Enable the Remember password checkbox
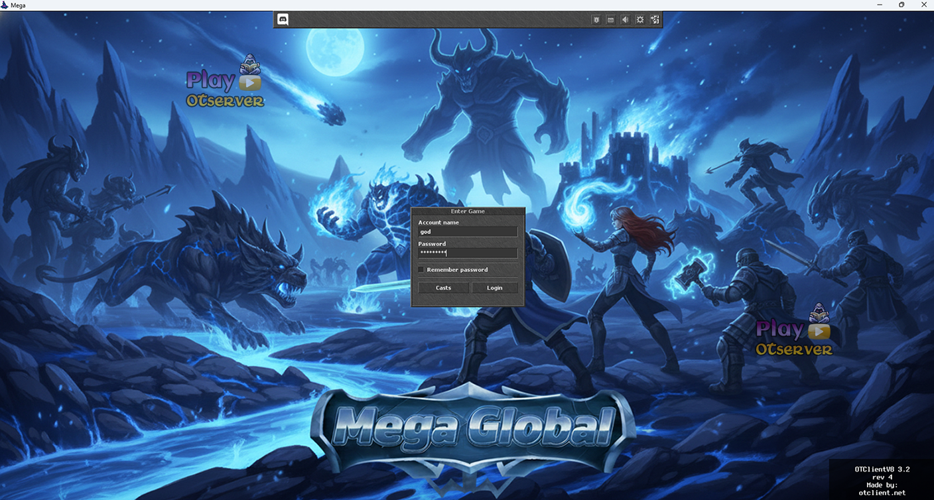The width and height of the screenshot is (934, 500). tap(421, 270)
